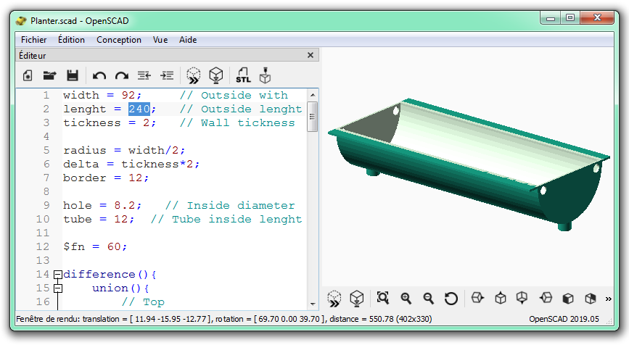This screenshot has height=345, width=629.
Task: Switch to the Front view
Action: pyautogui.click(x=568, y=298)
